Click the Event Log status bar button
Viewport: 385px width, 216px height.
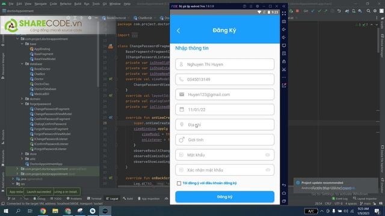click(x=340, y=199)
